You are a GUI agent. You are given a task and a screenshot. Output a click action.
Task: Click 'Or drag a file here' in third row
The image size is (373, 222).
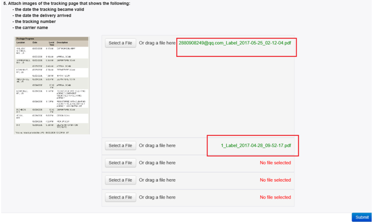tap(157, 163)
